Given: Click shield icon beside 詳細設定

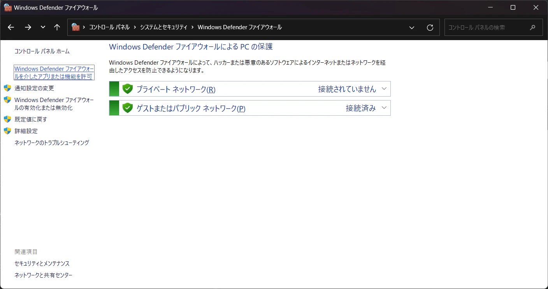Looking at the screenshot, I should click(x=7, y=131).
